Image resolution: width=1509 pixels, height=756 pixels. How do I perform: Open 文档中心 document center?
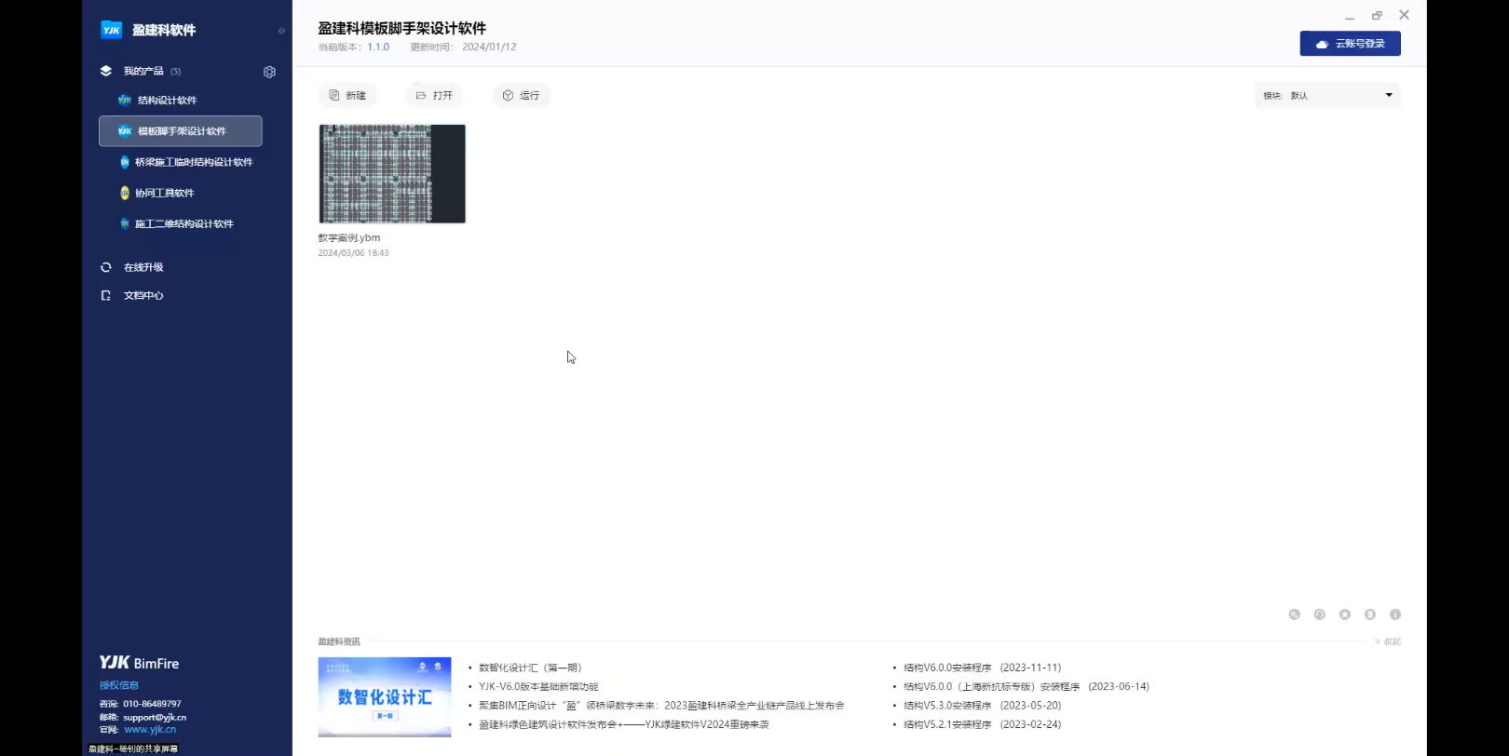click(x=143, y=295)
